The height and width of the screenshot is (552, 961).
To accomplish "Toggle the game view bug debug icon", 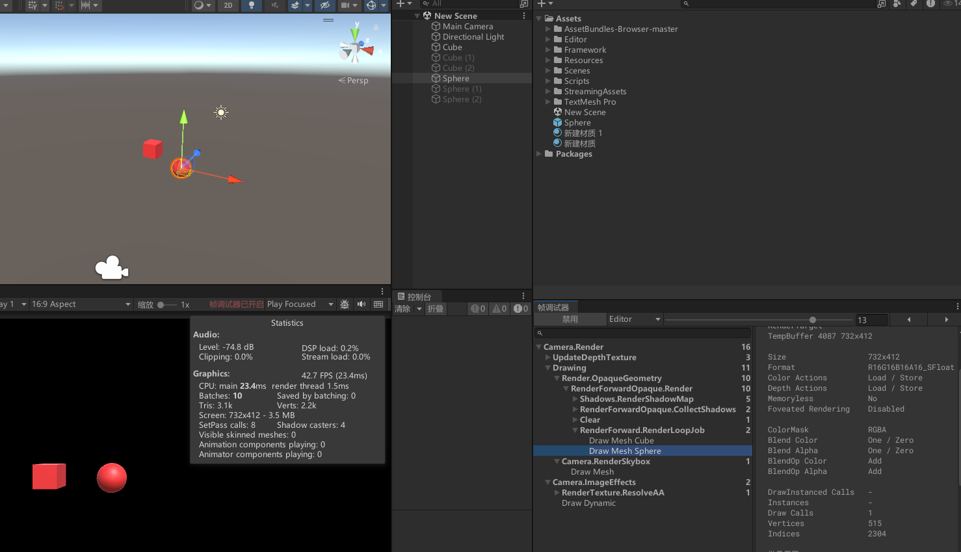I will pos(345,304).
